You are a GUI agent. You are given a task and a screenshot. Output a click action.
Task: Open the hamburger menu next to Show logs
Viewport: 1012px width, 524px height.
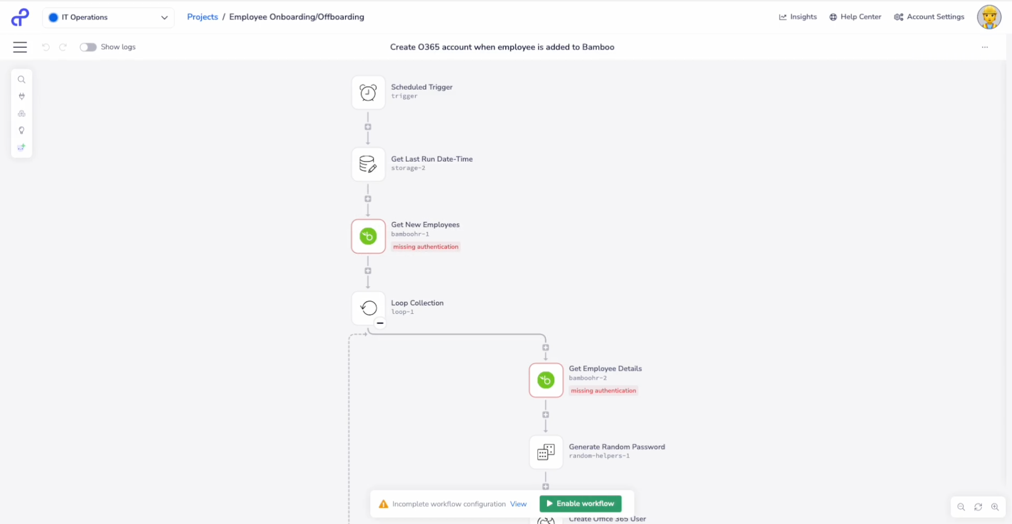pos(20,47)
